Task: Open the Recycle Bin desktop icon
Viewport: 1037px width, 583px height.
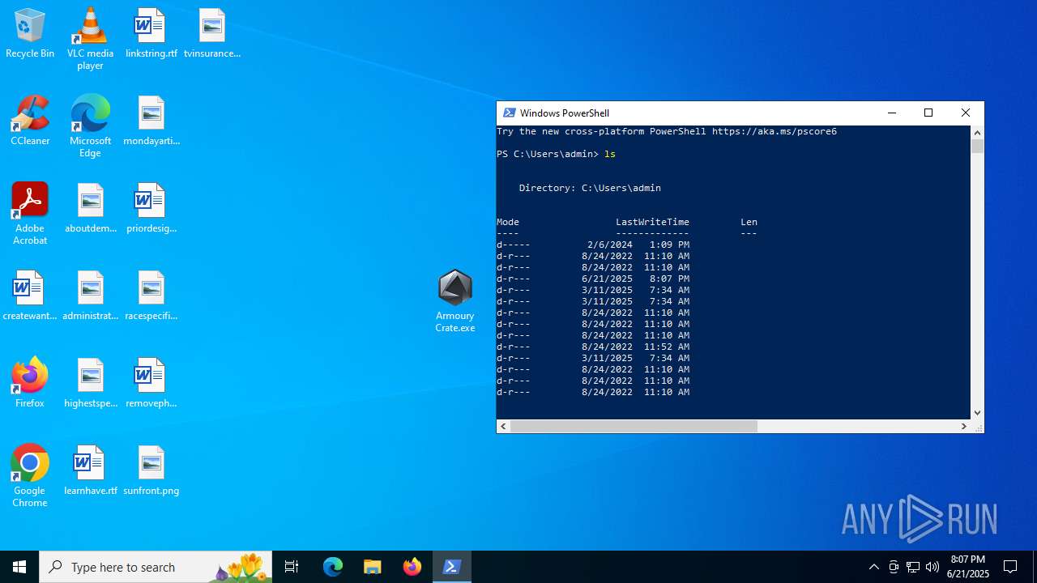Action: click(30, 34)
